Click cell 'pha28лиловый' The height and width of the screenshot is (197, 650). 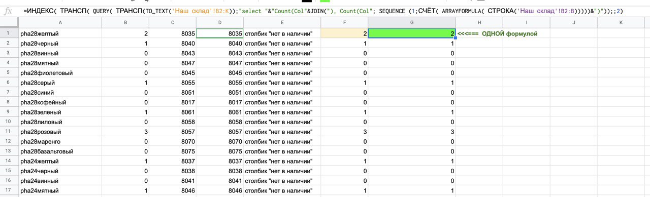(x=60, y=122)
